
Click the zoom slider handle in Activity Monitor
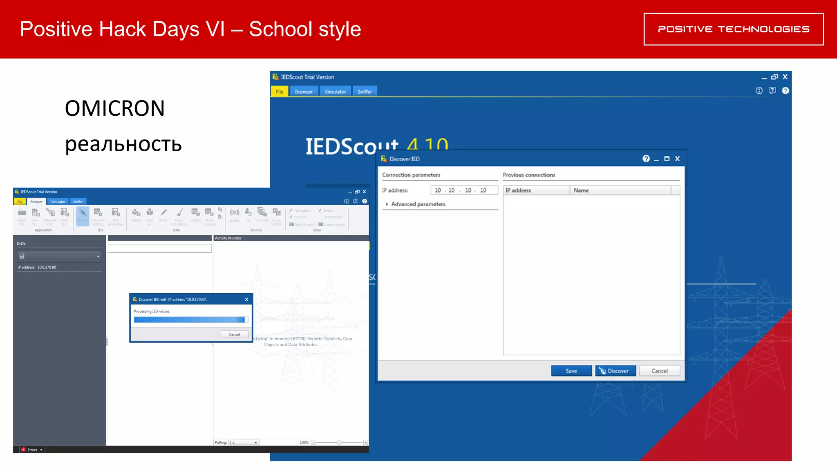coord(339,442)
